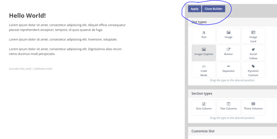This screenshot has height=139, width=277.
Task: Select the paragraph with 'Dignissimos alias rerum'
Action: click(x=65, y=52)
